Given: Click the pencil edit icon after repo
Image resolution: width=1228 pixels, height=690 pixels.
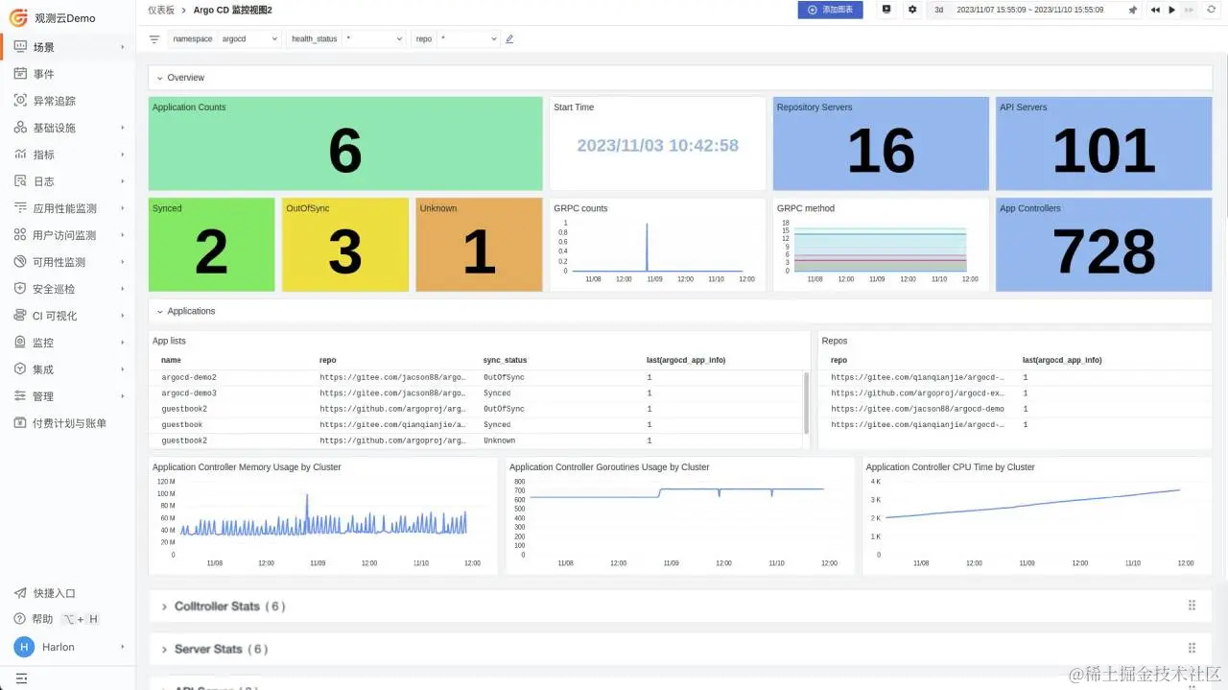Looking at the screenshot, I should (x=509, y=39).
